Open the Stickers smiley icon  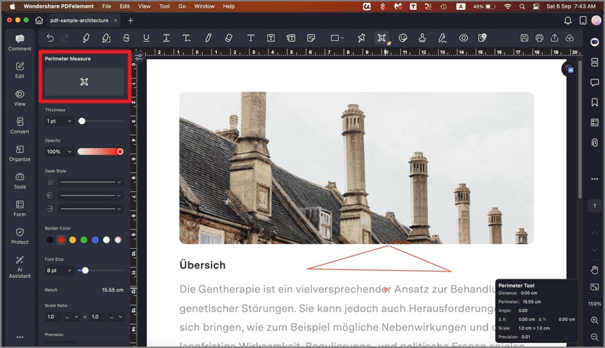point(403,38)
